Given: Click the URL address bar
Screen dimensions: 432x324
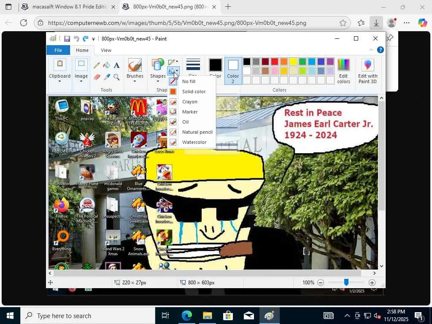Looking at the screenshot, I should 192,23.
